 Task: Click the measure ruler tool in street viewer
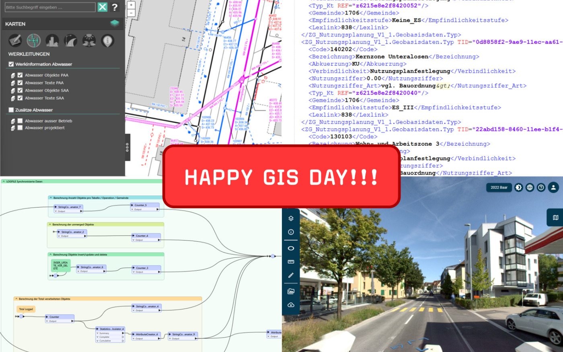tap(291, 262)
